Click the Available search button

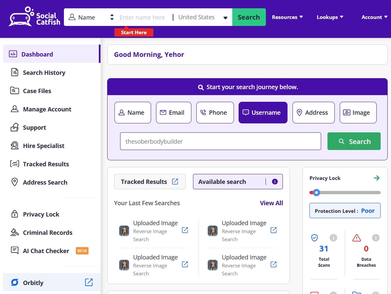pos(238,182)
